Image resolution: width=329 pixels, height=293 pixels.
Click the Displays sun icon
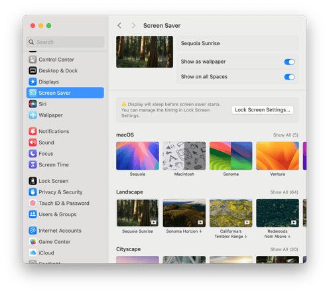[33, 82]
